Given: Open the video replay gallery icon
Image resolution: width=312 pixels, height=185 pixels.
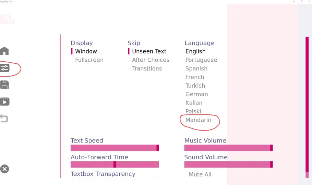Looking at the screenshot, I should [5, 101].
